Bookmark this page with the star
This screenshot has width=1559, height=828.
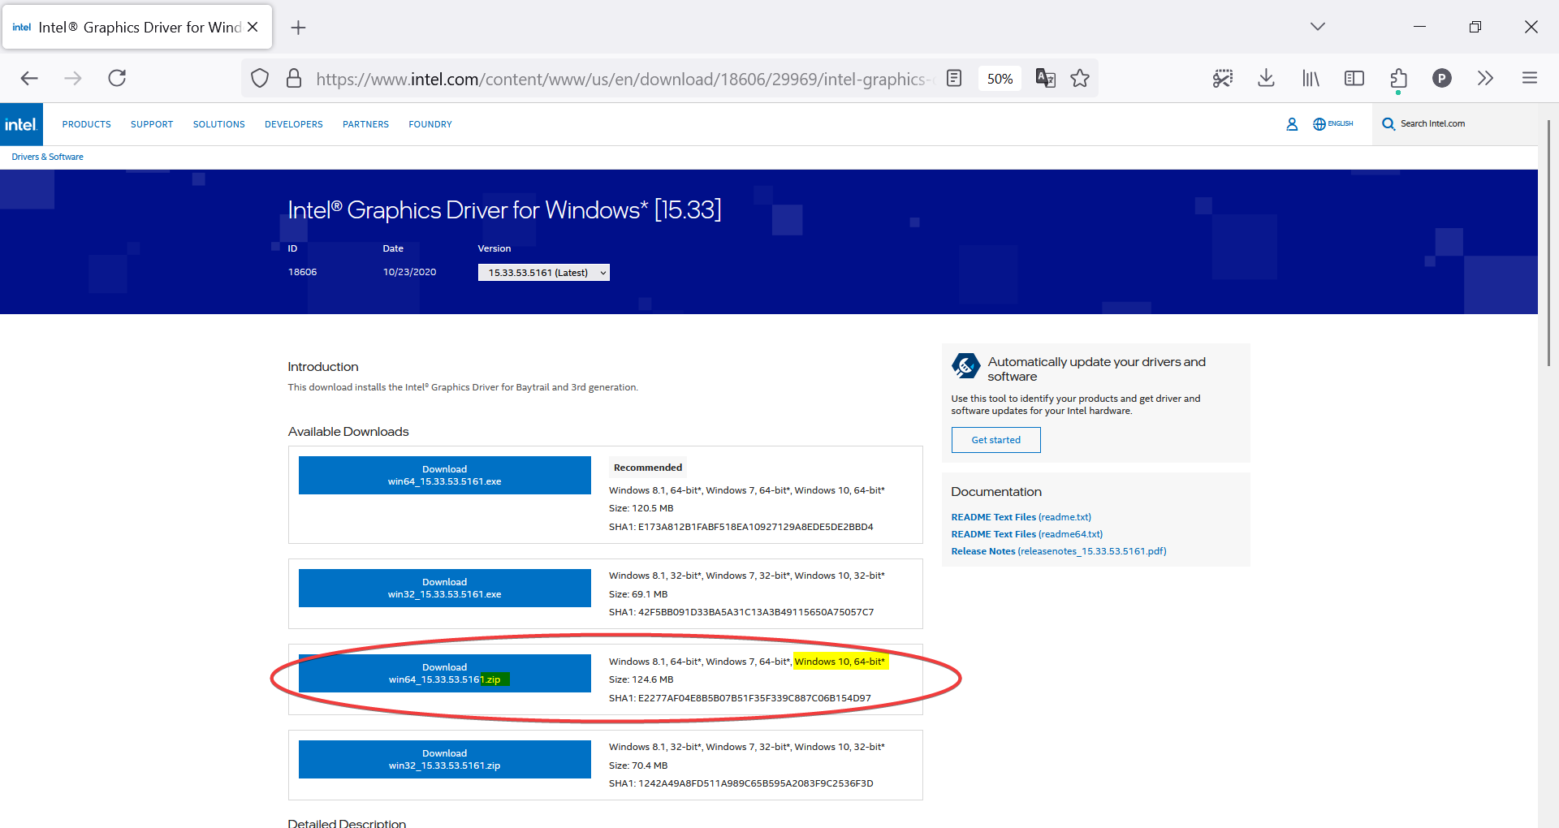(x=1080, y=79)
